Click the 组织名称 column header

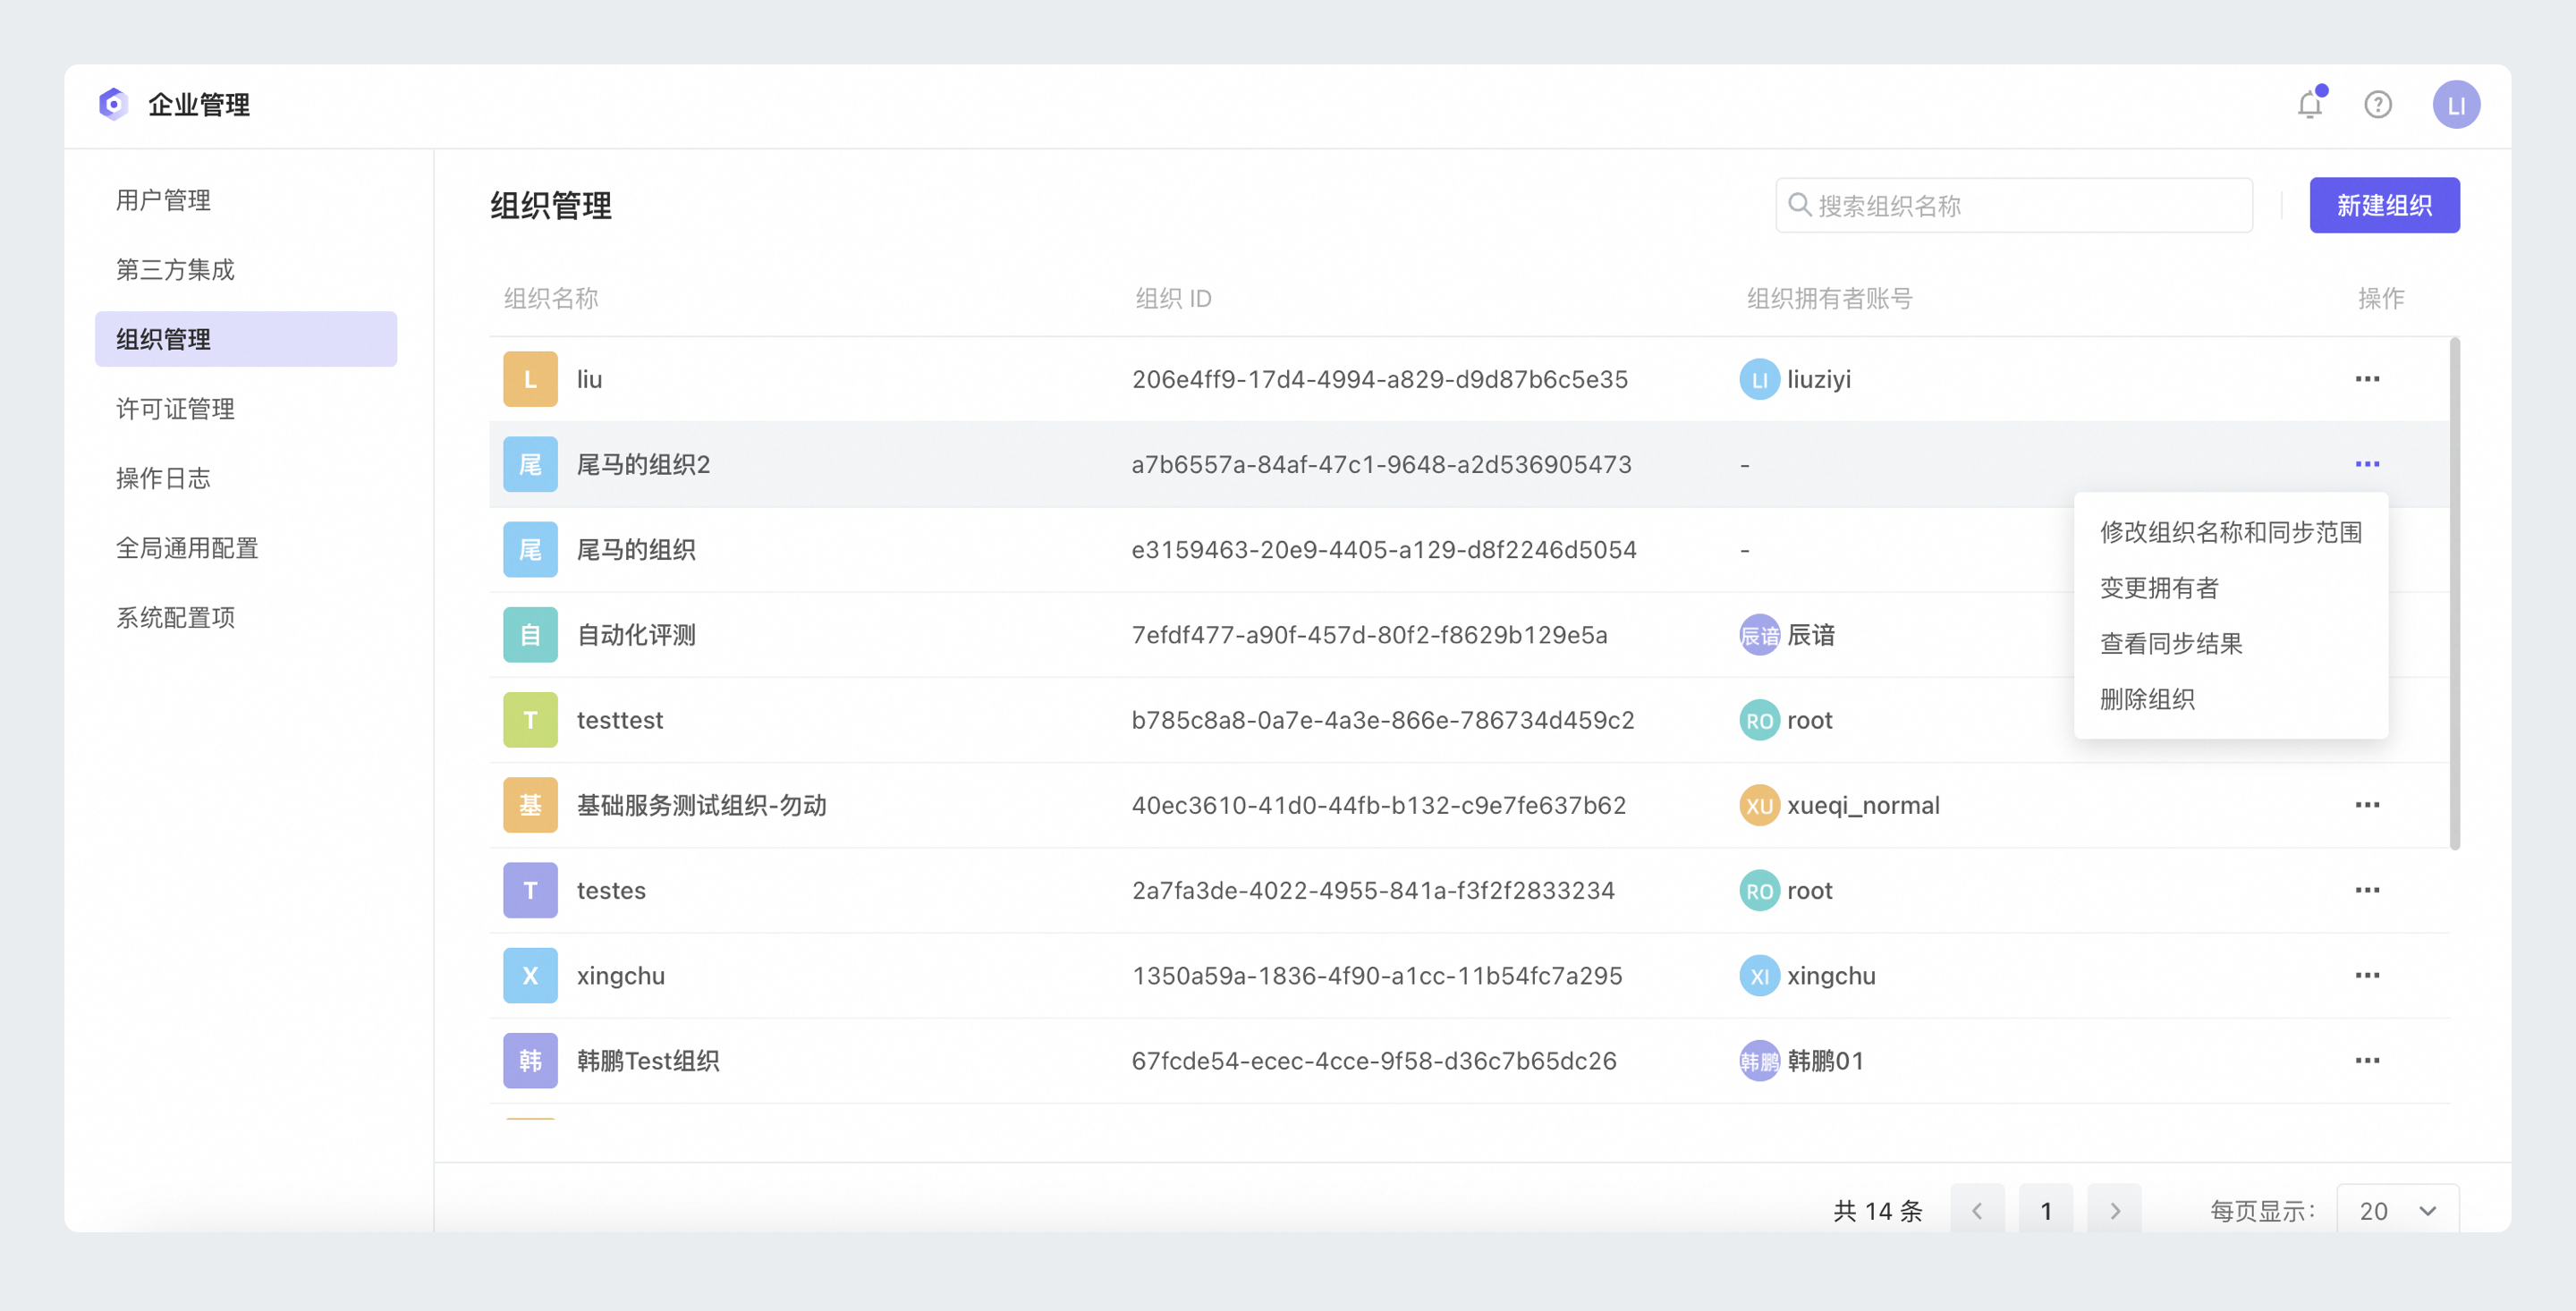click(551, 298)
